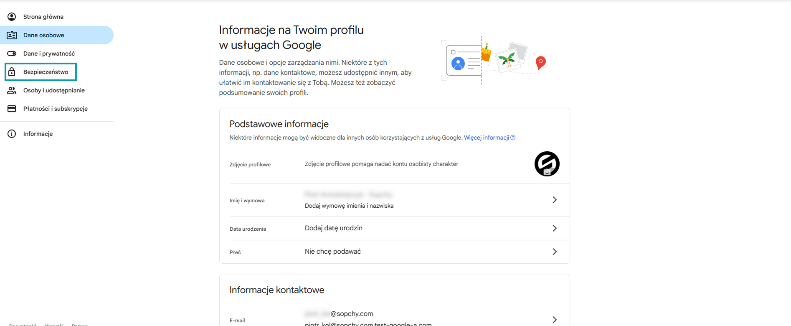Click the Dane osobowe ID card icon

[12, 35]
